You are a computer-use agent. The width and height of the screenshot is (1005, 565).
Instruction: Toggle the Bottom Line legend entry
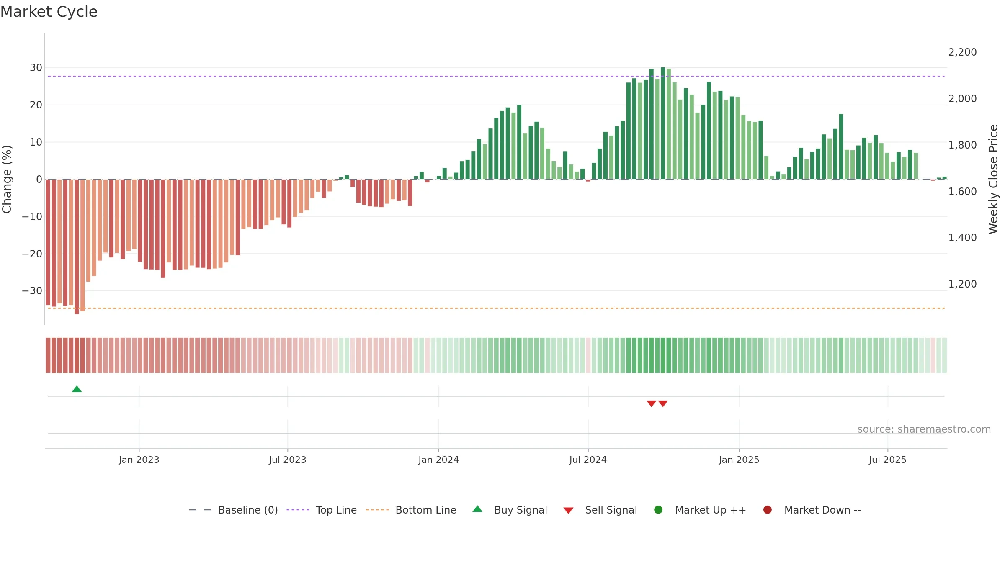[x=411, y=510]
